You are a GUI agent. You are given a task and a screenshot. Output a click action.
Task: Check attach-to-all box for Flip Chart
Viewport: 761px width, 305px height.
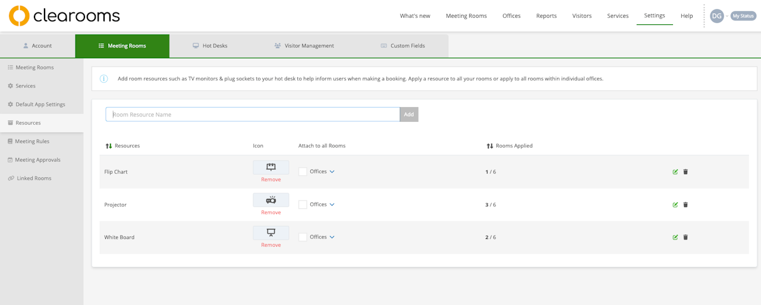303,172
